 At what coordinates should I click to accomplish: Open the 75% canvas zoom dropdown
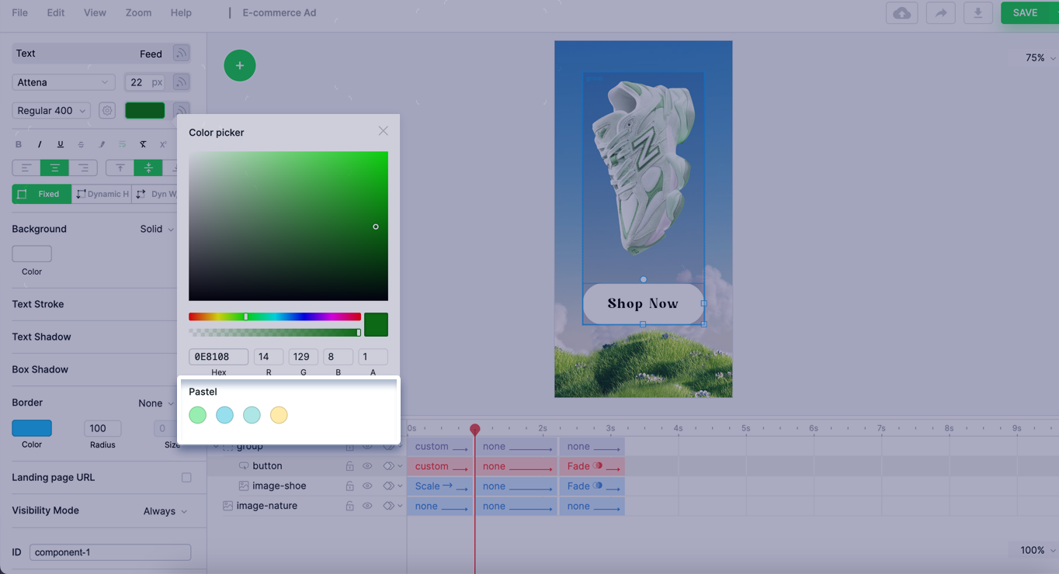click(x=1040, y=57)
